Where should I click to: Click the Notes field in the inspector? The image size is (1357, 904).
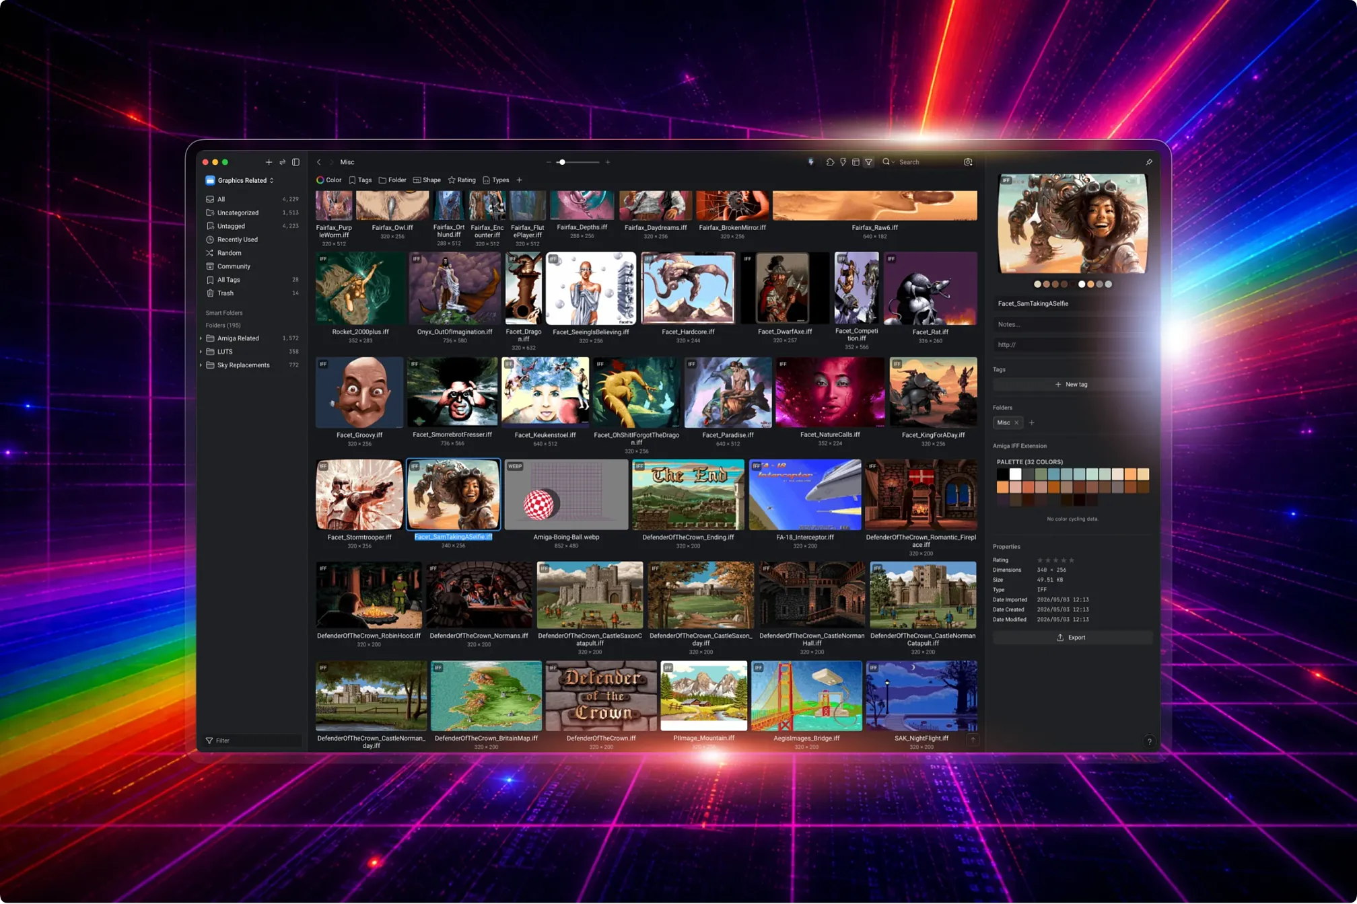tap(1072, 324)
